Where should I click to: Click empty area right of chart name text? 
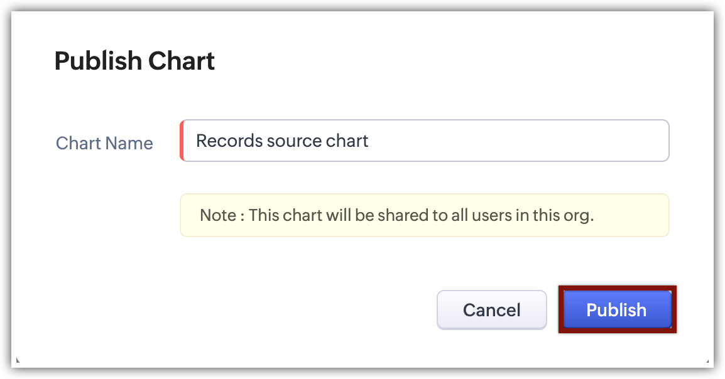click(x=515, y=141)
